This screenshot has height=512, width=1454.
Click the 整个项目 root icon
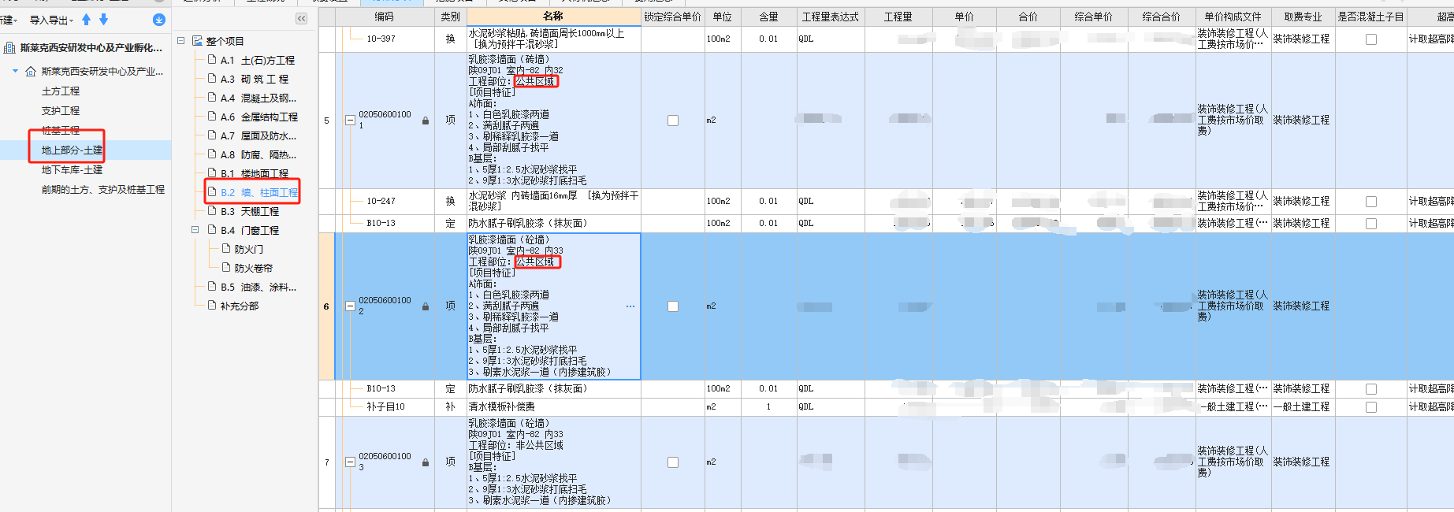198,41
